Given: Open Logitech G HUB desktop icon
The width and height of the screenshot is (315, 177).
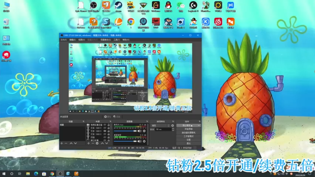Looking at the screenshot, I should click(193, 7).
